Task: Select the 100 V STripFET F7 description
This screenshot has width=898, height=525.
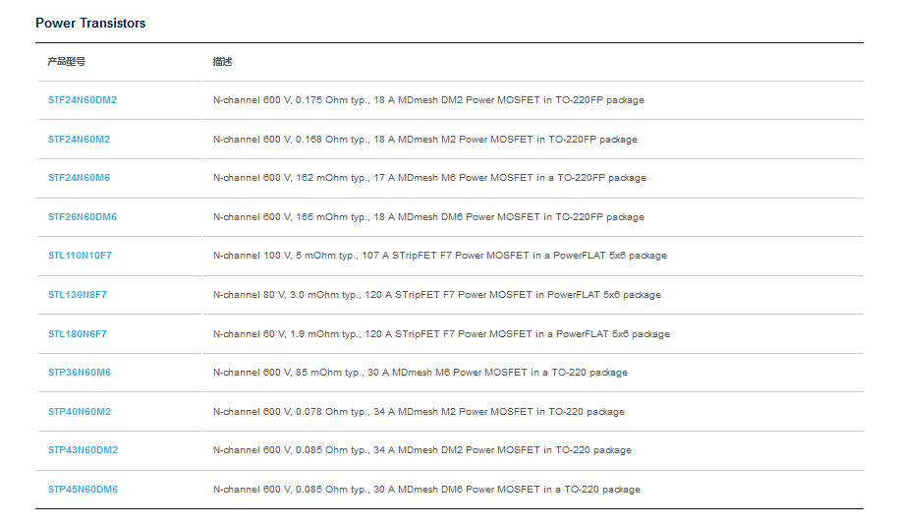Action: pos(440,256)
